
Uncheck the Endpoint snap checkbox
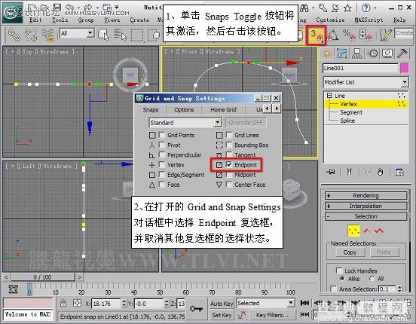click(x=228, y=165)
